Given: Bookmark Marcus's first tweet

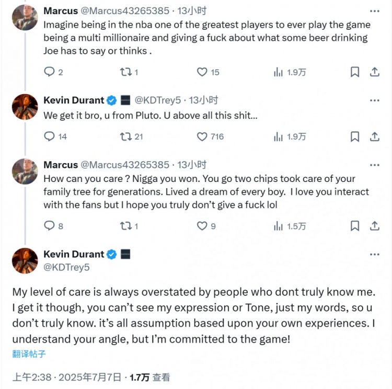Looking at the screenshot, I should coord(355,72).
